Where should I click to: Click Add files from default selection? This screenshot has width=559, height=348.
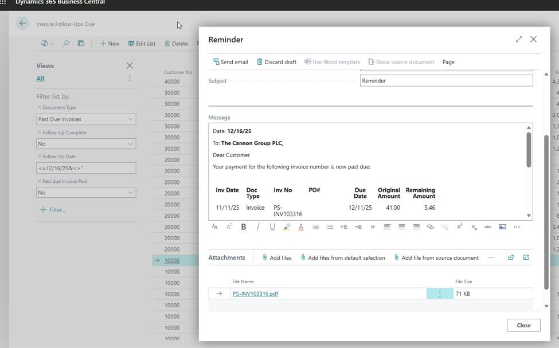(343, 257)
